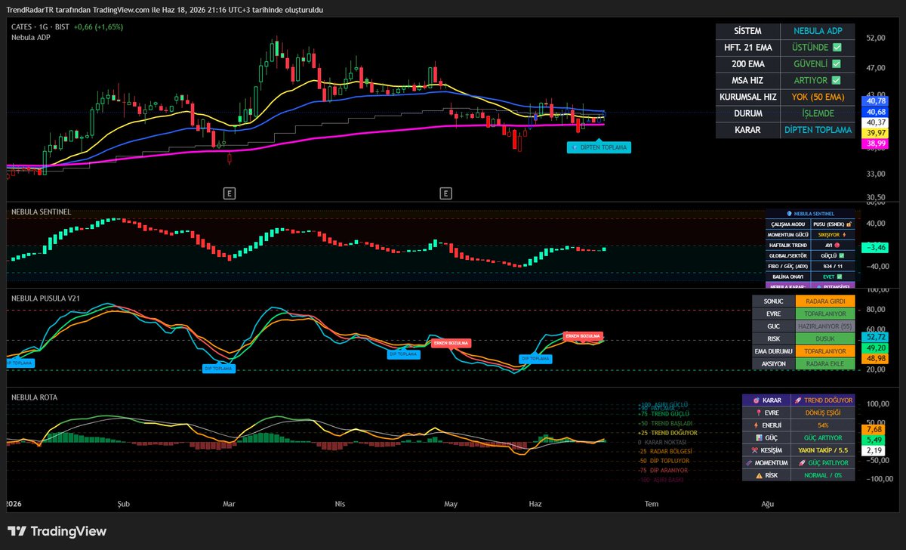Select the DİPTEN TOPLAMA callout on price chart
Image resolution: width=906 pixels, height=550 pixels.
click(599, 147)
